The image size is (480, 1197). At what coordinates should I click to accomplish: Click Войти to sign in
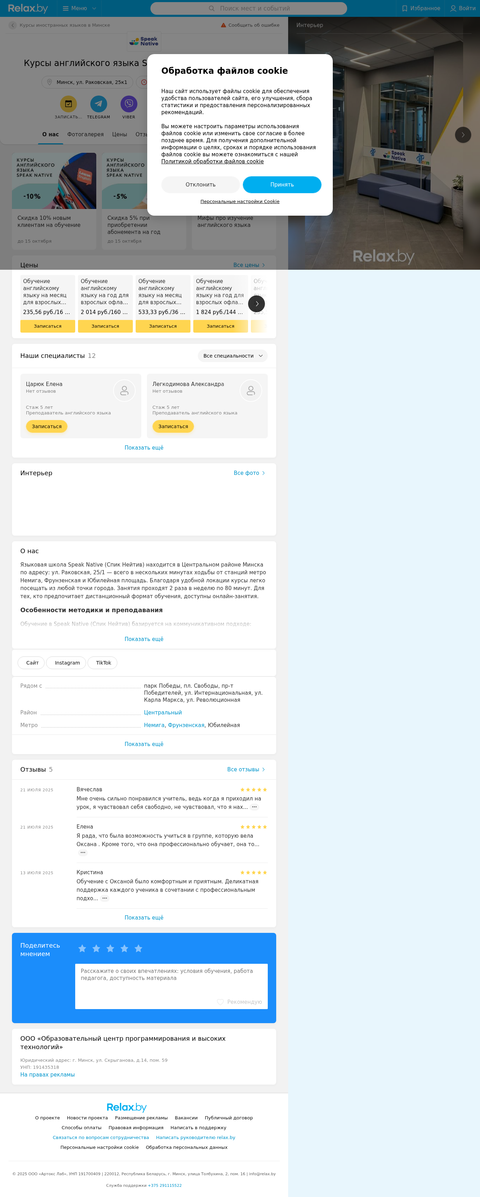[x=463, y=8]
